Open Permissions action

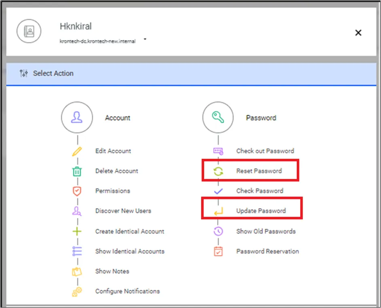(113, 191)
